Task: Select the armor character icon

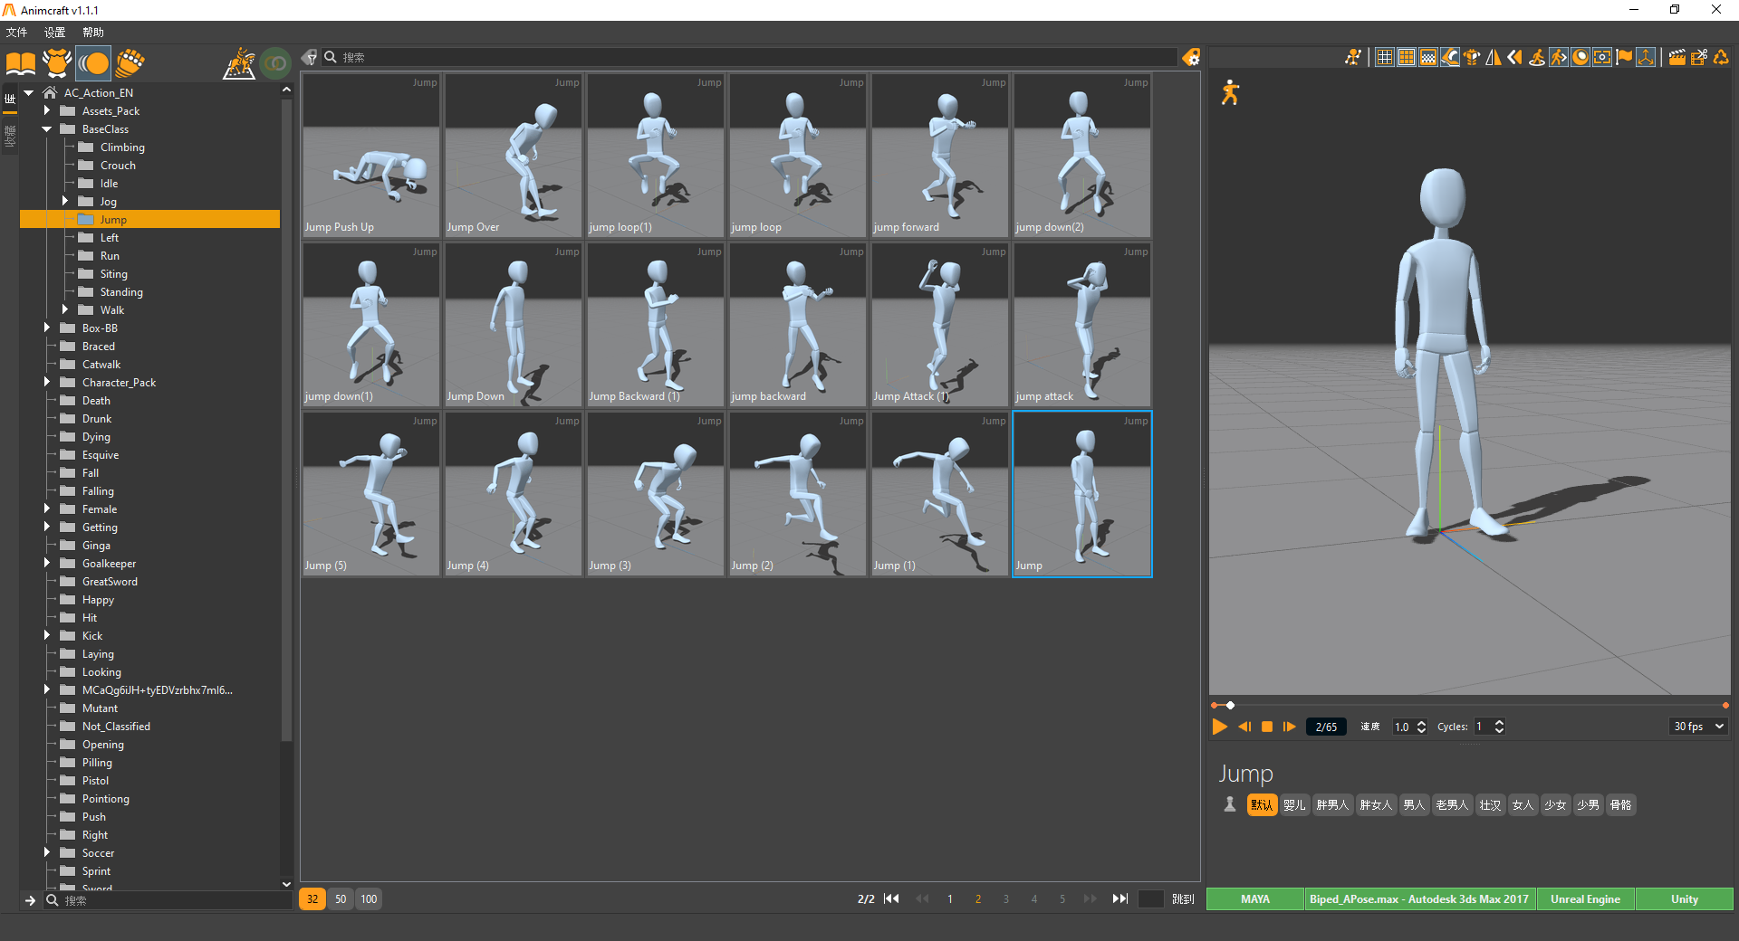Action: pyautogui.click(x=57, y=63)
